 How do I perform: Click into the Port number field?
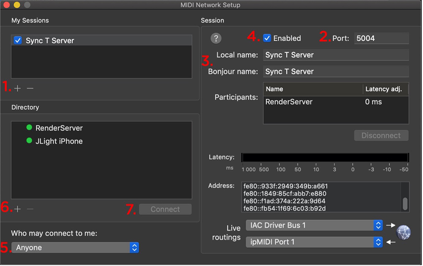click(x=381, y=38)
